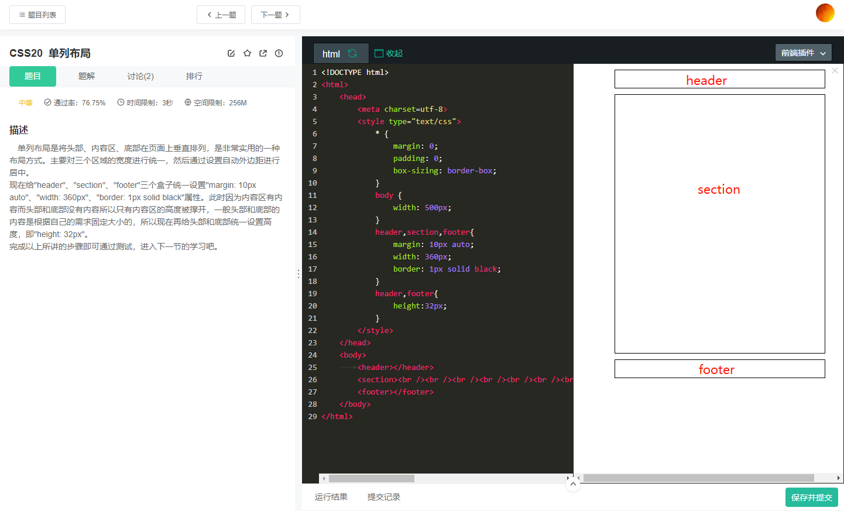Image resolution: width=844 pixels, height=511 pixels.
Task: Go to next problem 下一题
Action: coord(275,15)
